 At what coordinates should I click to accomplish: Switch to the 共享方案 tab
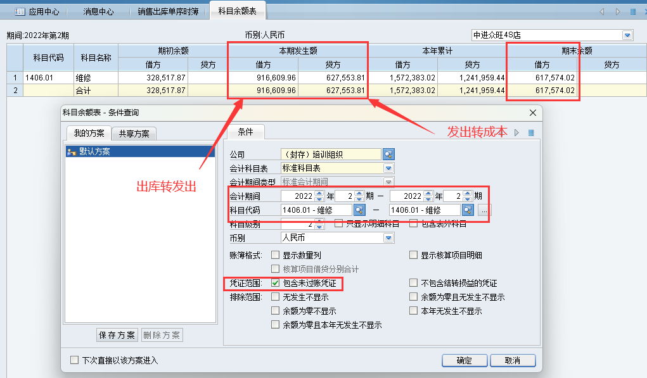[x=134, y=134]
